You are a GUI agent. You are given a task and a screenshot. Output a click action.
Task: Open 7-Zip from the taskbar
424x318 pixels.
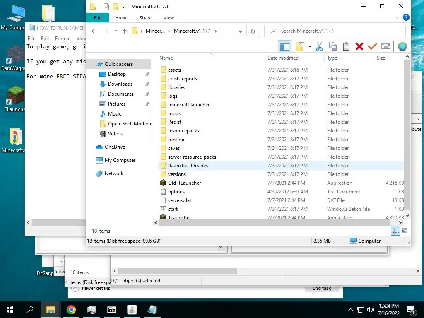[x=112, y=310]
